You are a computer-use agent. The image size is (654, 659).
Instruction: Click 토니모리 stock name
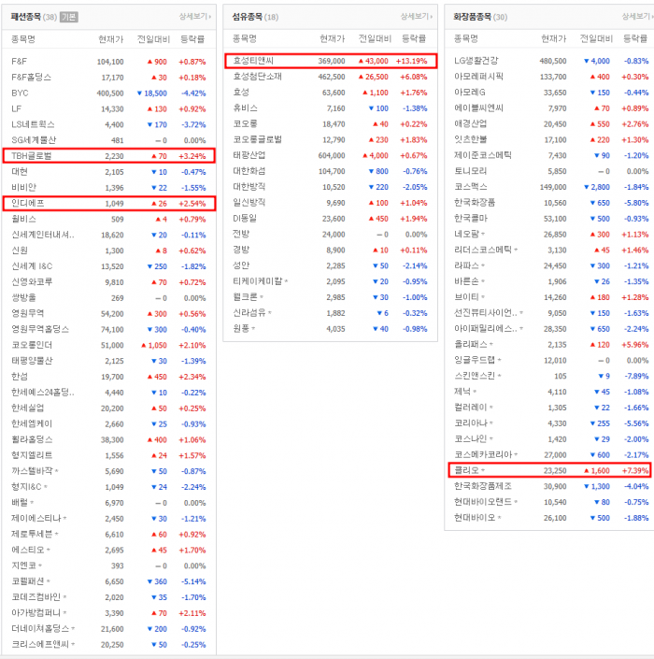click(471, 171)
